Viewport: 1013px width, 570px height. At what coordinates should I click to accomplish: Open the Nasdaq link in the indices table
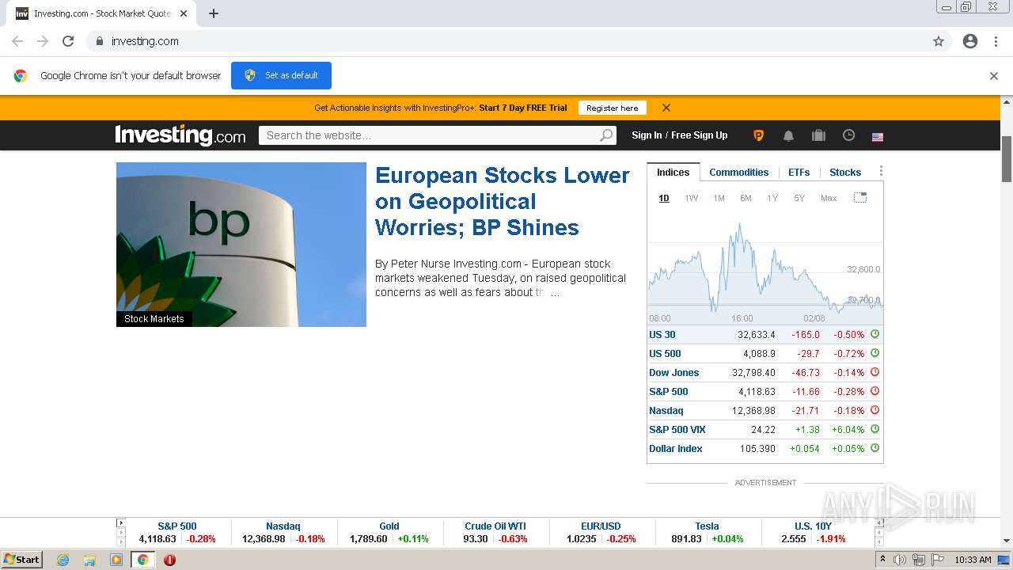pos(666,411)
